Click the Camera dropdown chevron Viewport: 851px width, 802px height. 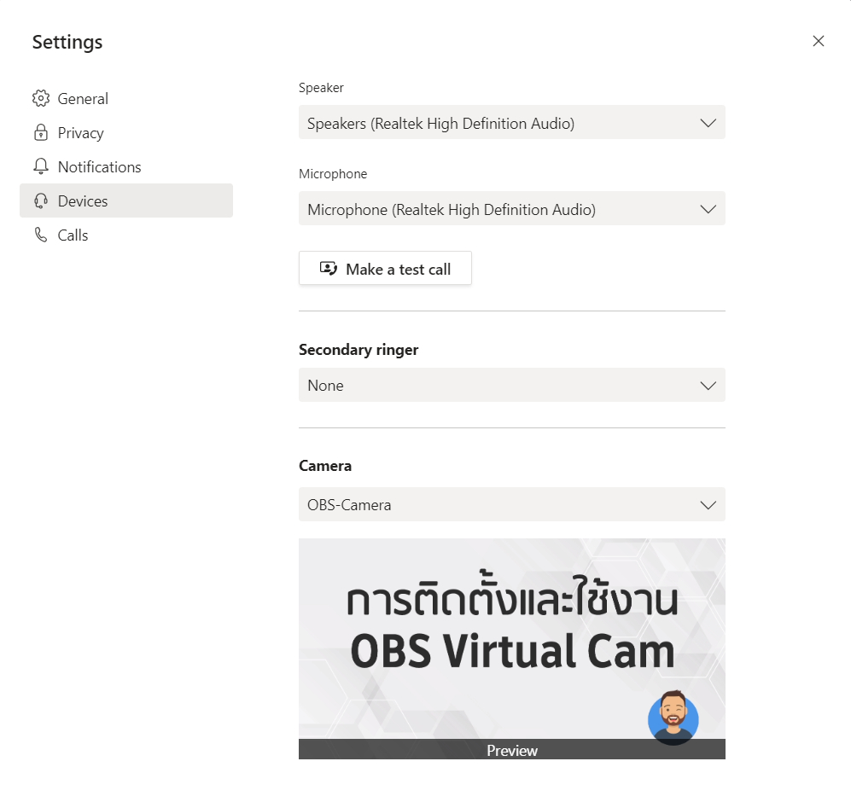tap(708, 504)
